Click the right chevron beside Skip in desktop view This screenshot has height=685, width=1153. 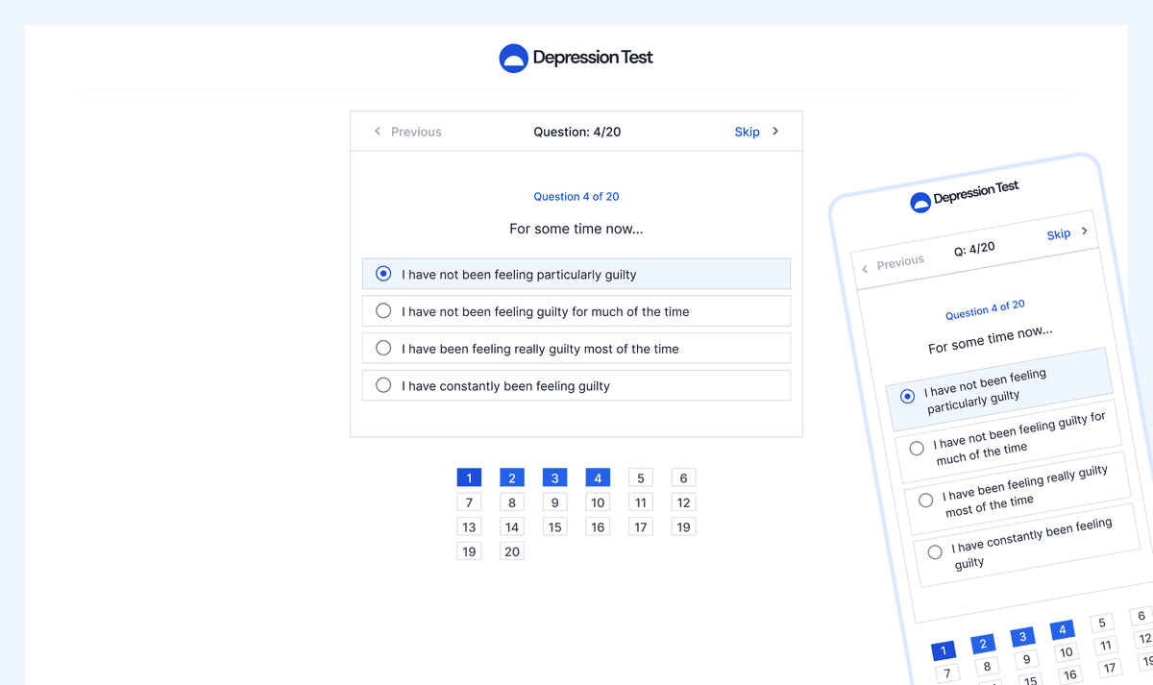click(775, 131)
